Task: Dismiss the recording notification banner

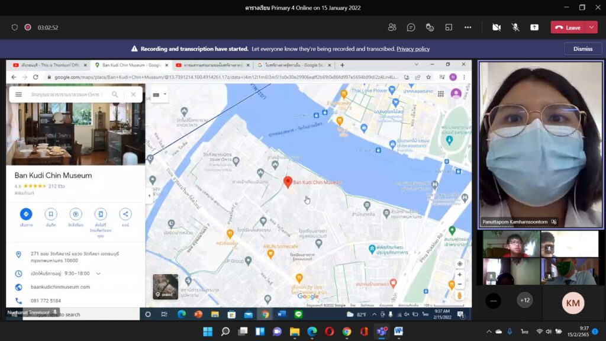Action: 583,49
